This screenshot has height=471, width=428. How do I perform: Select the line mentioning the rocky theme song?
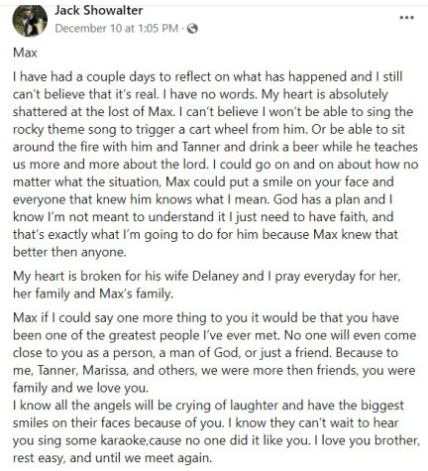pyautogui.click(x=209, y=129)
